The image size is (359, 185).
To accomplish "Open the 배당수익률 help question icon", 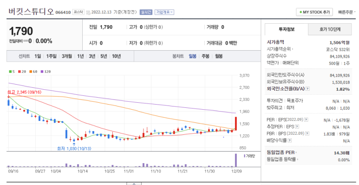I will pos(289,140).
